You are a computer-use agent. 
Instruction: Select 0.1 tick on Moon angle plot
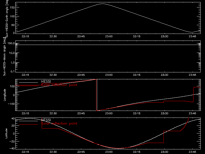[x=13, y=71]
